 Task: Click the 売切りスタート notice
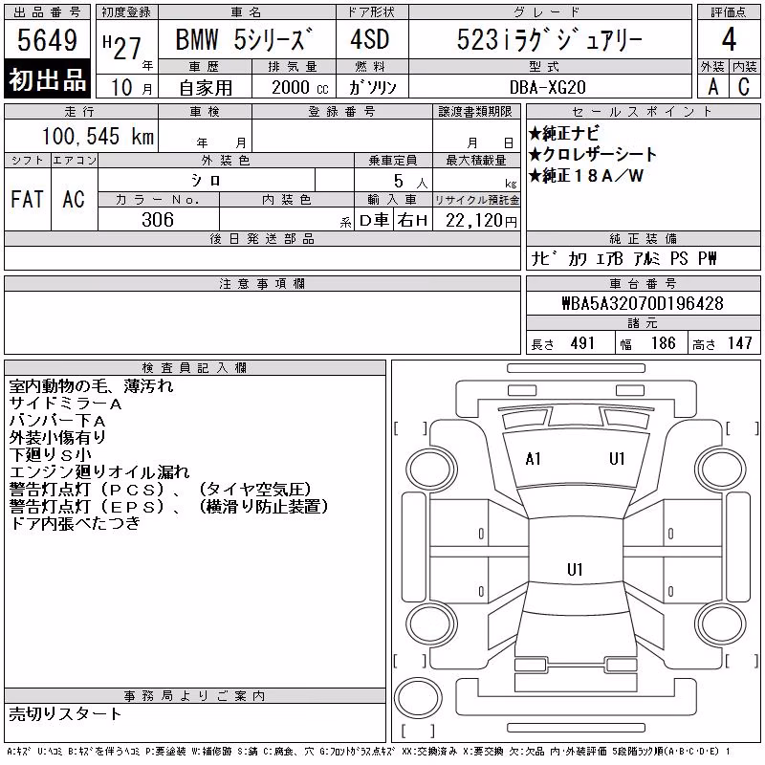[x=65, y=714]
